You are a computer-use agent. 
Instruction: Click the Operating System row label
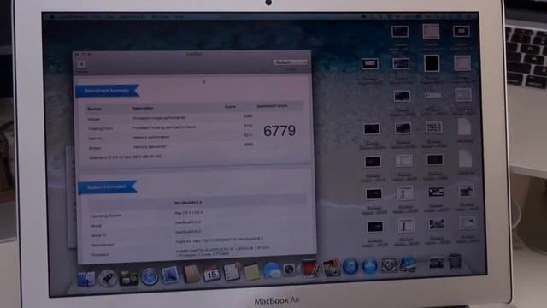[x=106, y=216]
